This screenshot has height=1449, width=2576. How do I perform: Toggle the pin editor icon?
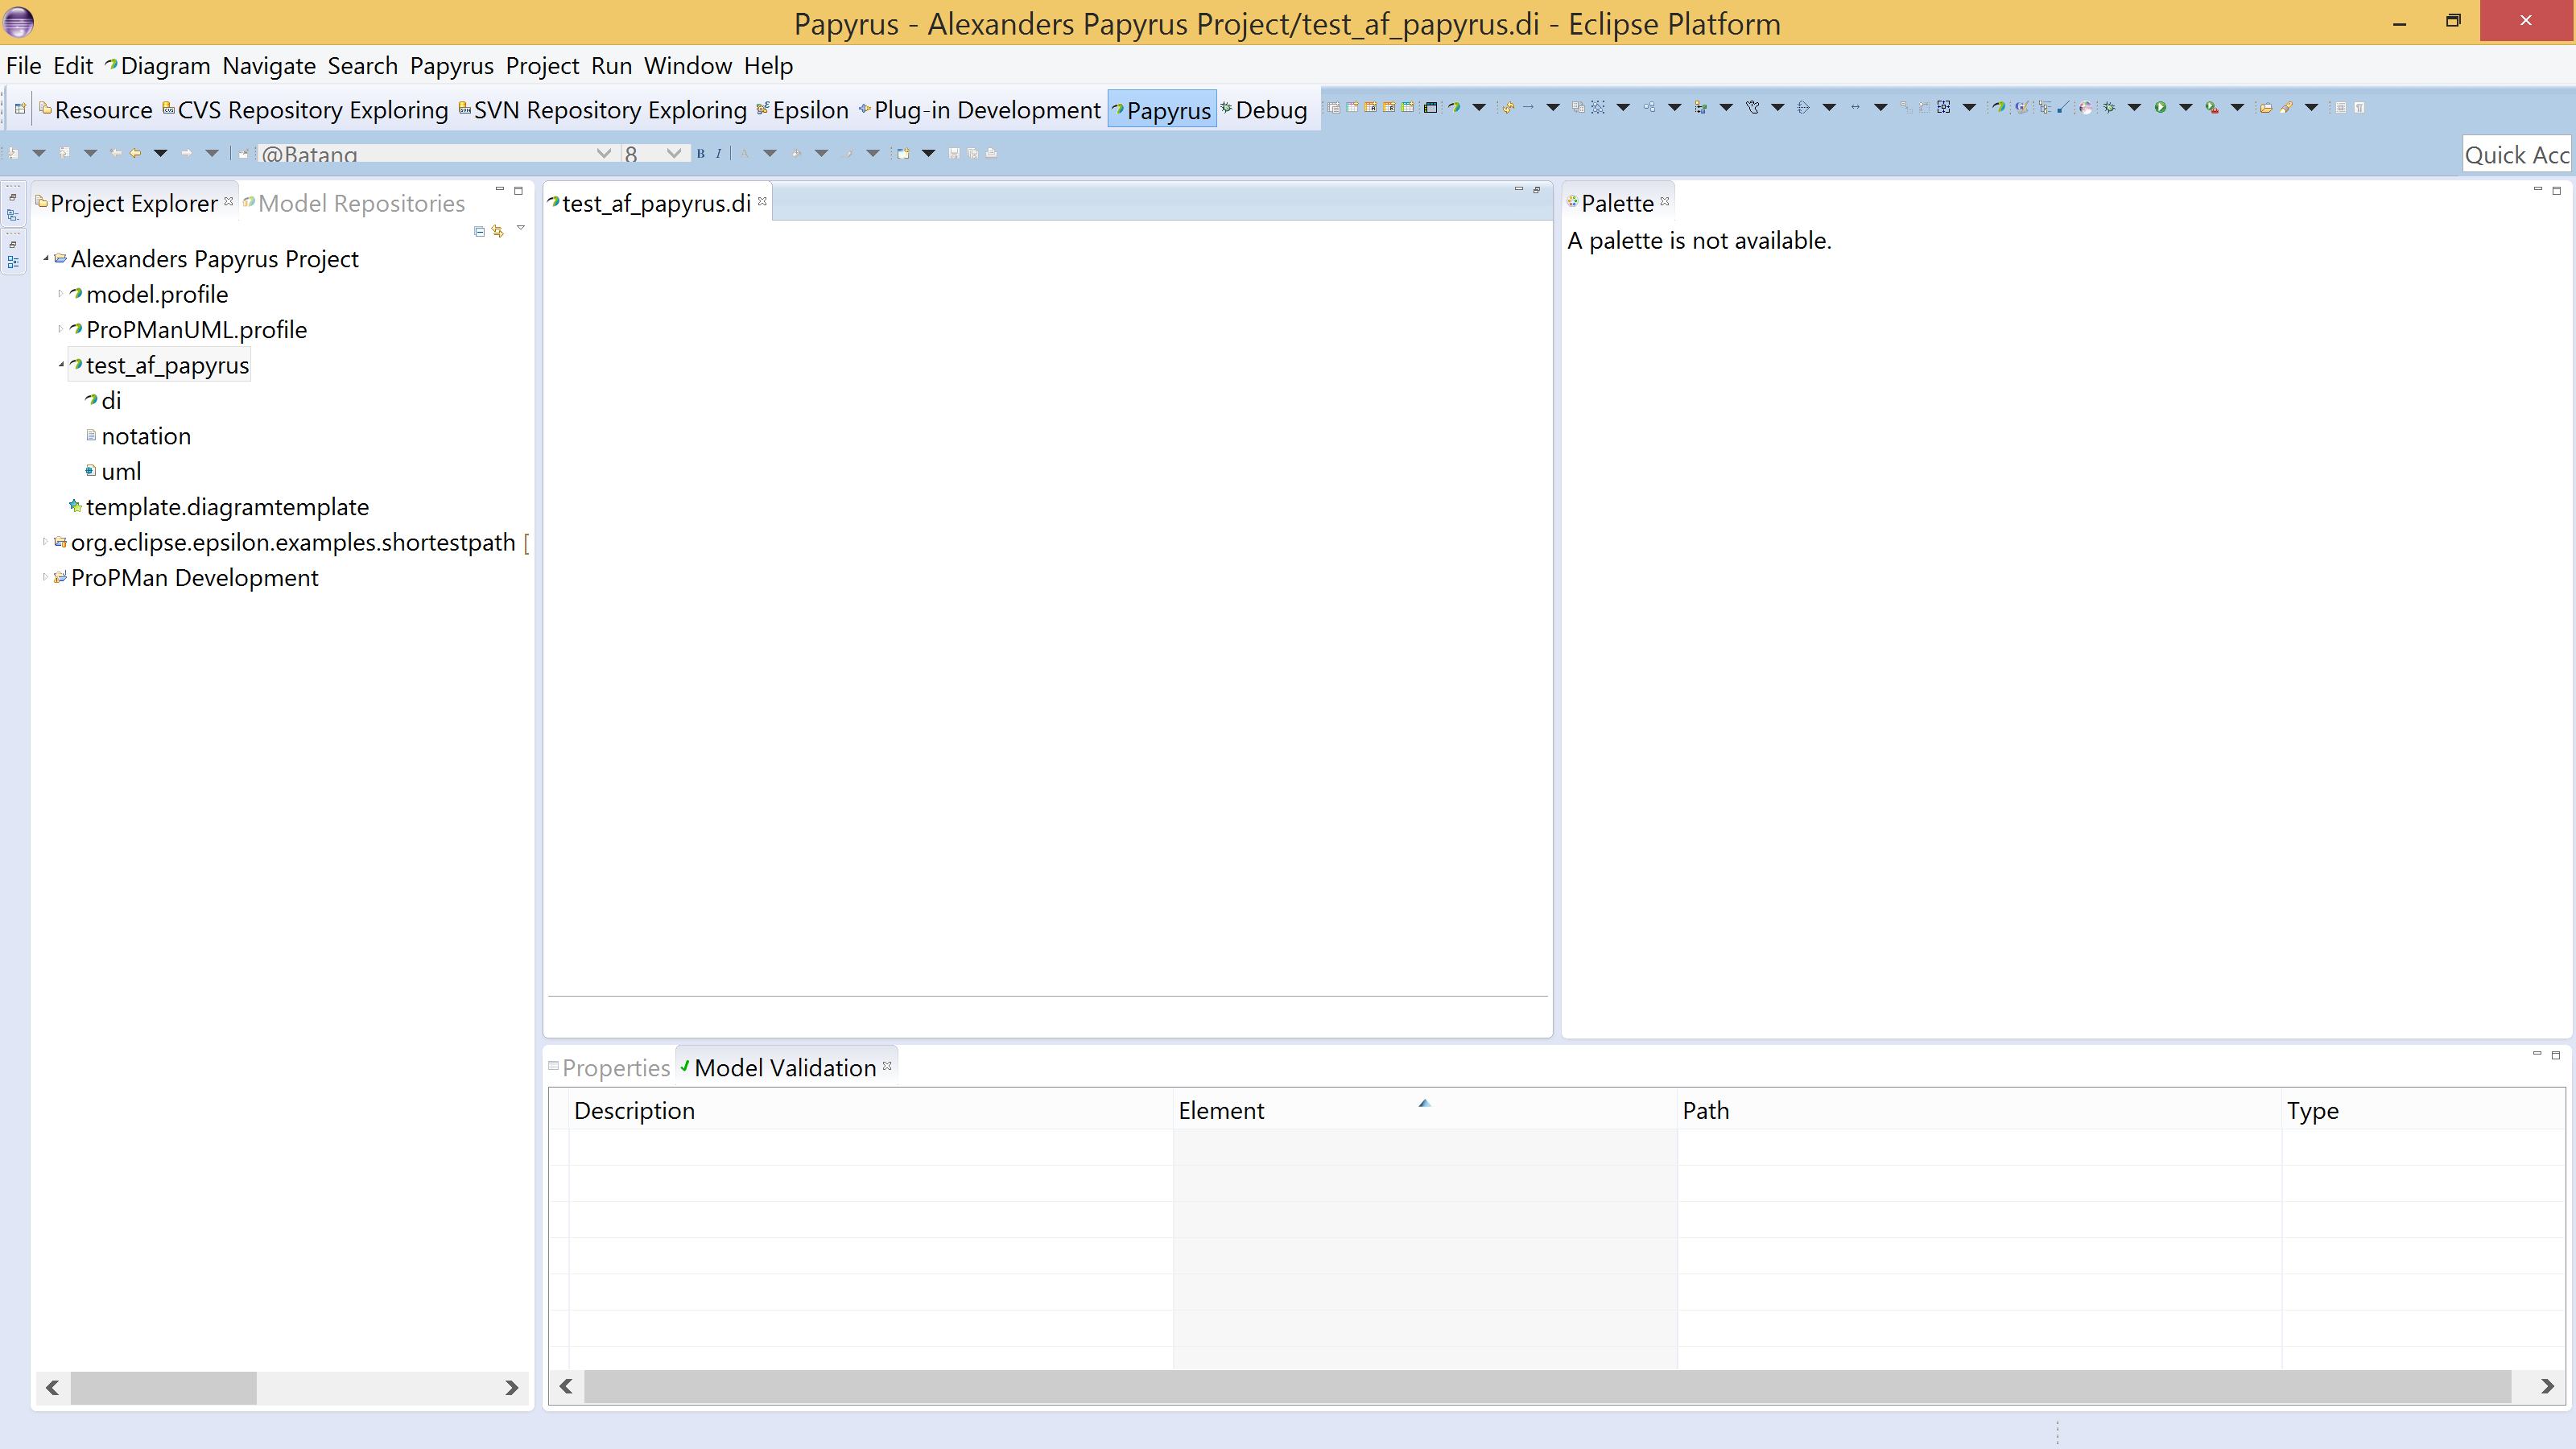243,154
